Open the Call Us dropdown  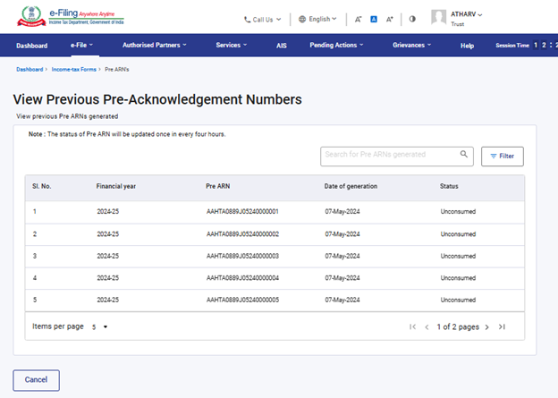[x=262, y=19]
